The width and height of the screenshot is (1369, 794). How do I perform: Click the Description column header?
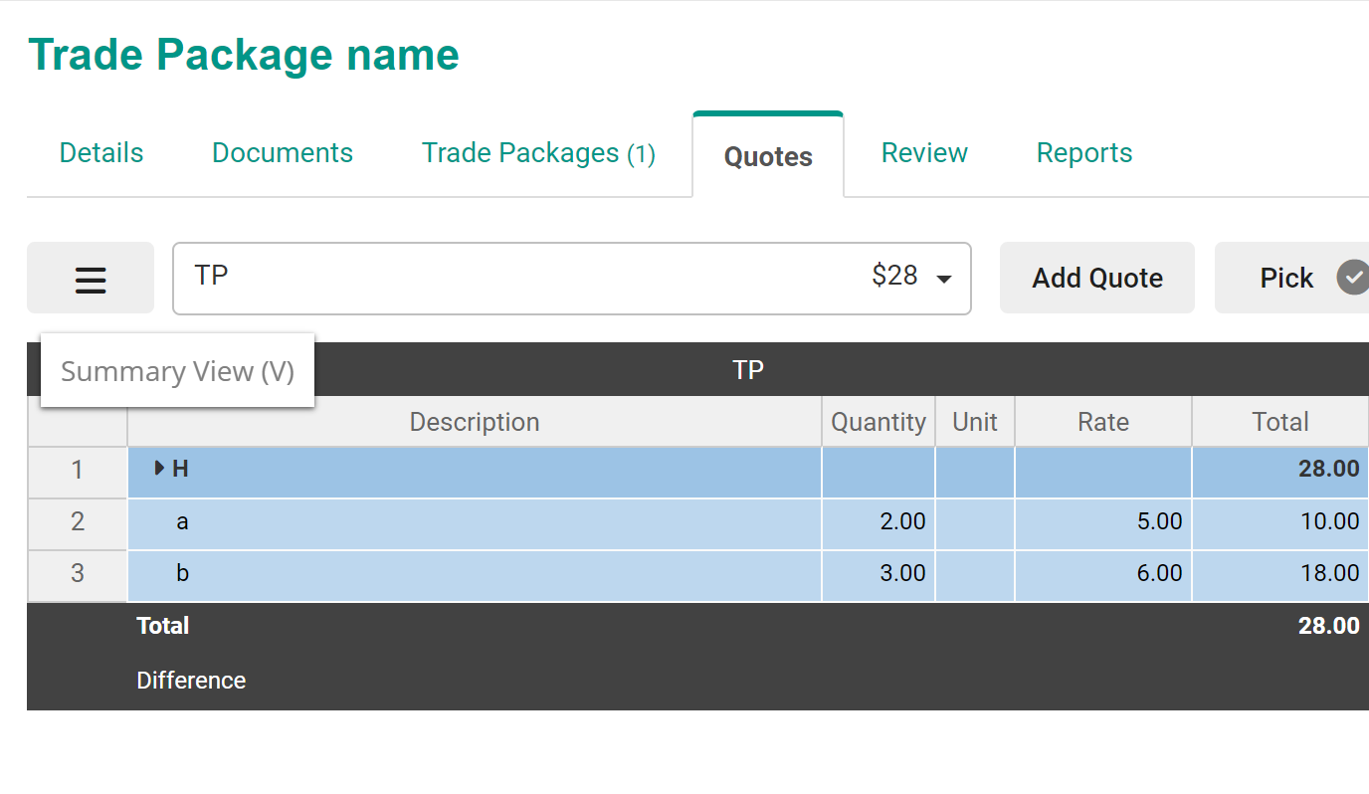475,422
